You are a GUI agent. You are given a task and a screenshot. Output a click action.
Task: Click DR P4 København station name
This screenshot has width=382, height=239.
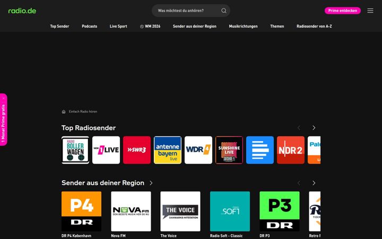(x=76, y=236)
